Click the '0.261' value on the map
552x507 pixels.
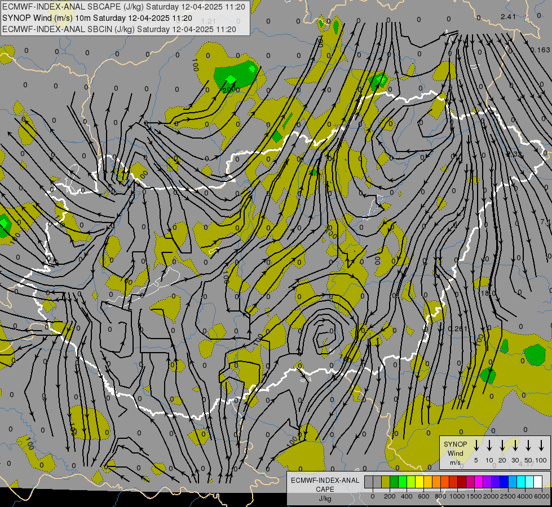[458, 328]
